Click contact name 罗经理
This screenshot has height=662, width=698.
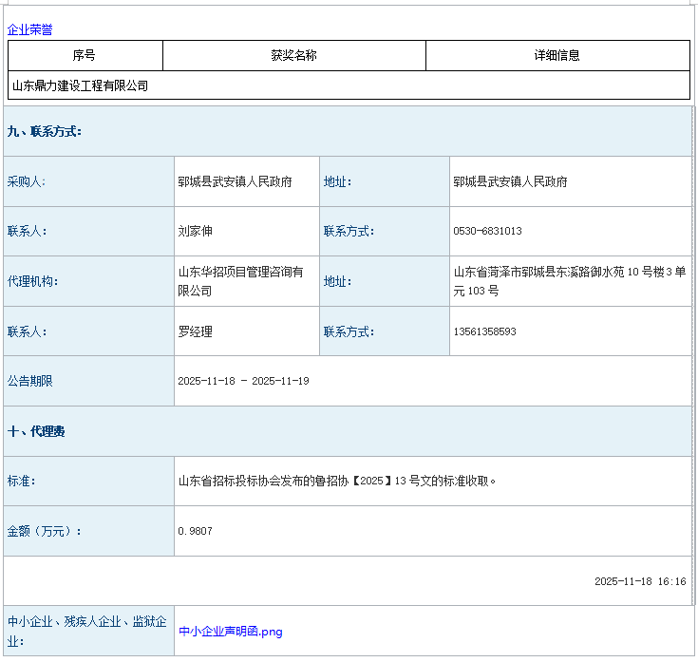196,331
